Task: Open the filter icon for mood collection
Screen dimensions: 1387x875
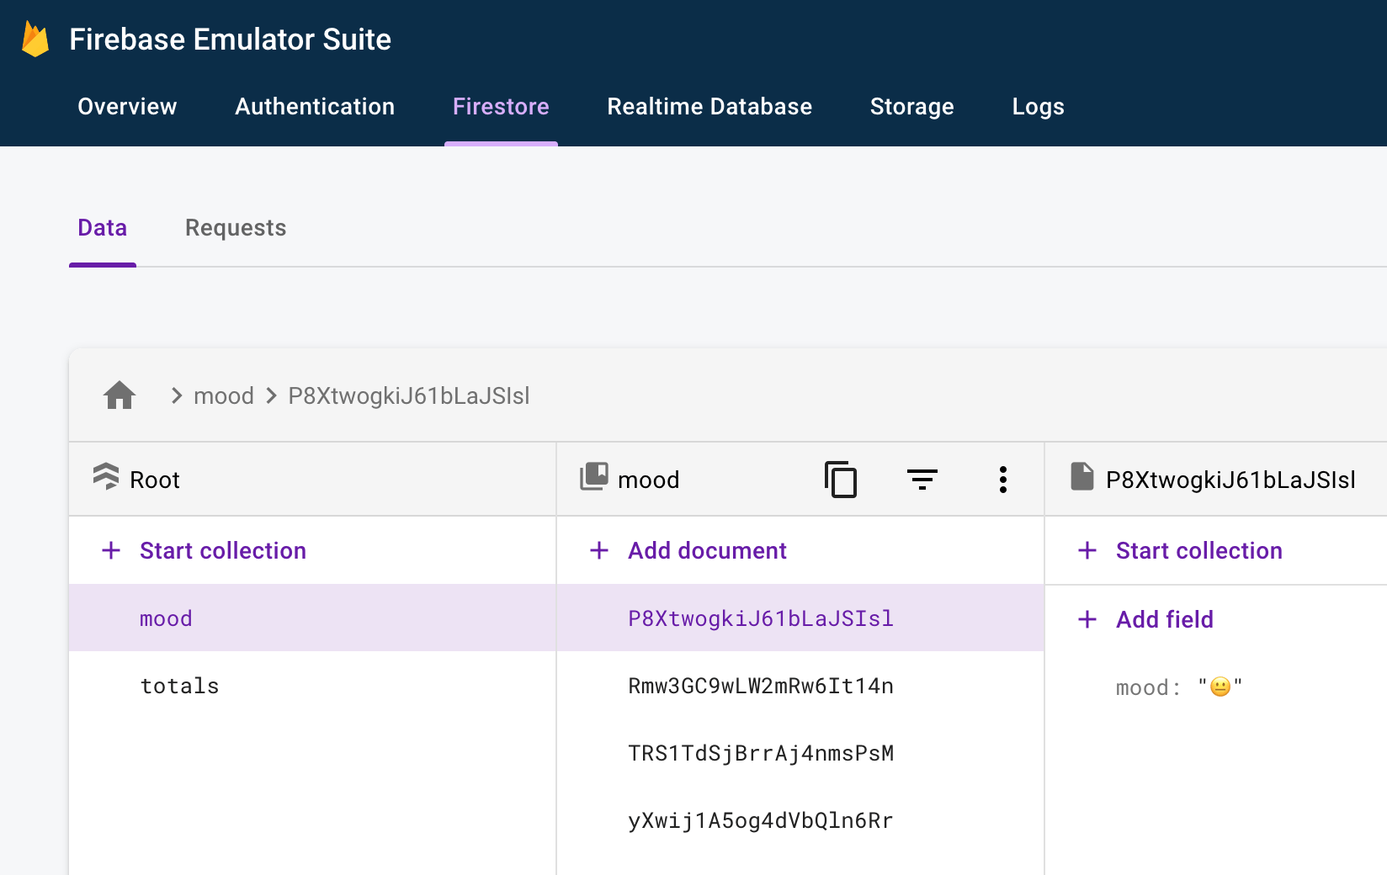Action: pyautogui.click(x=922, y=480)
